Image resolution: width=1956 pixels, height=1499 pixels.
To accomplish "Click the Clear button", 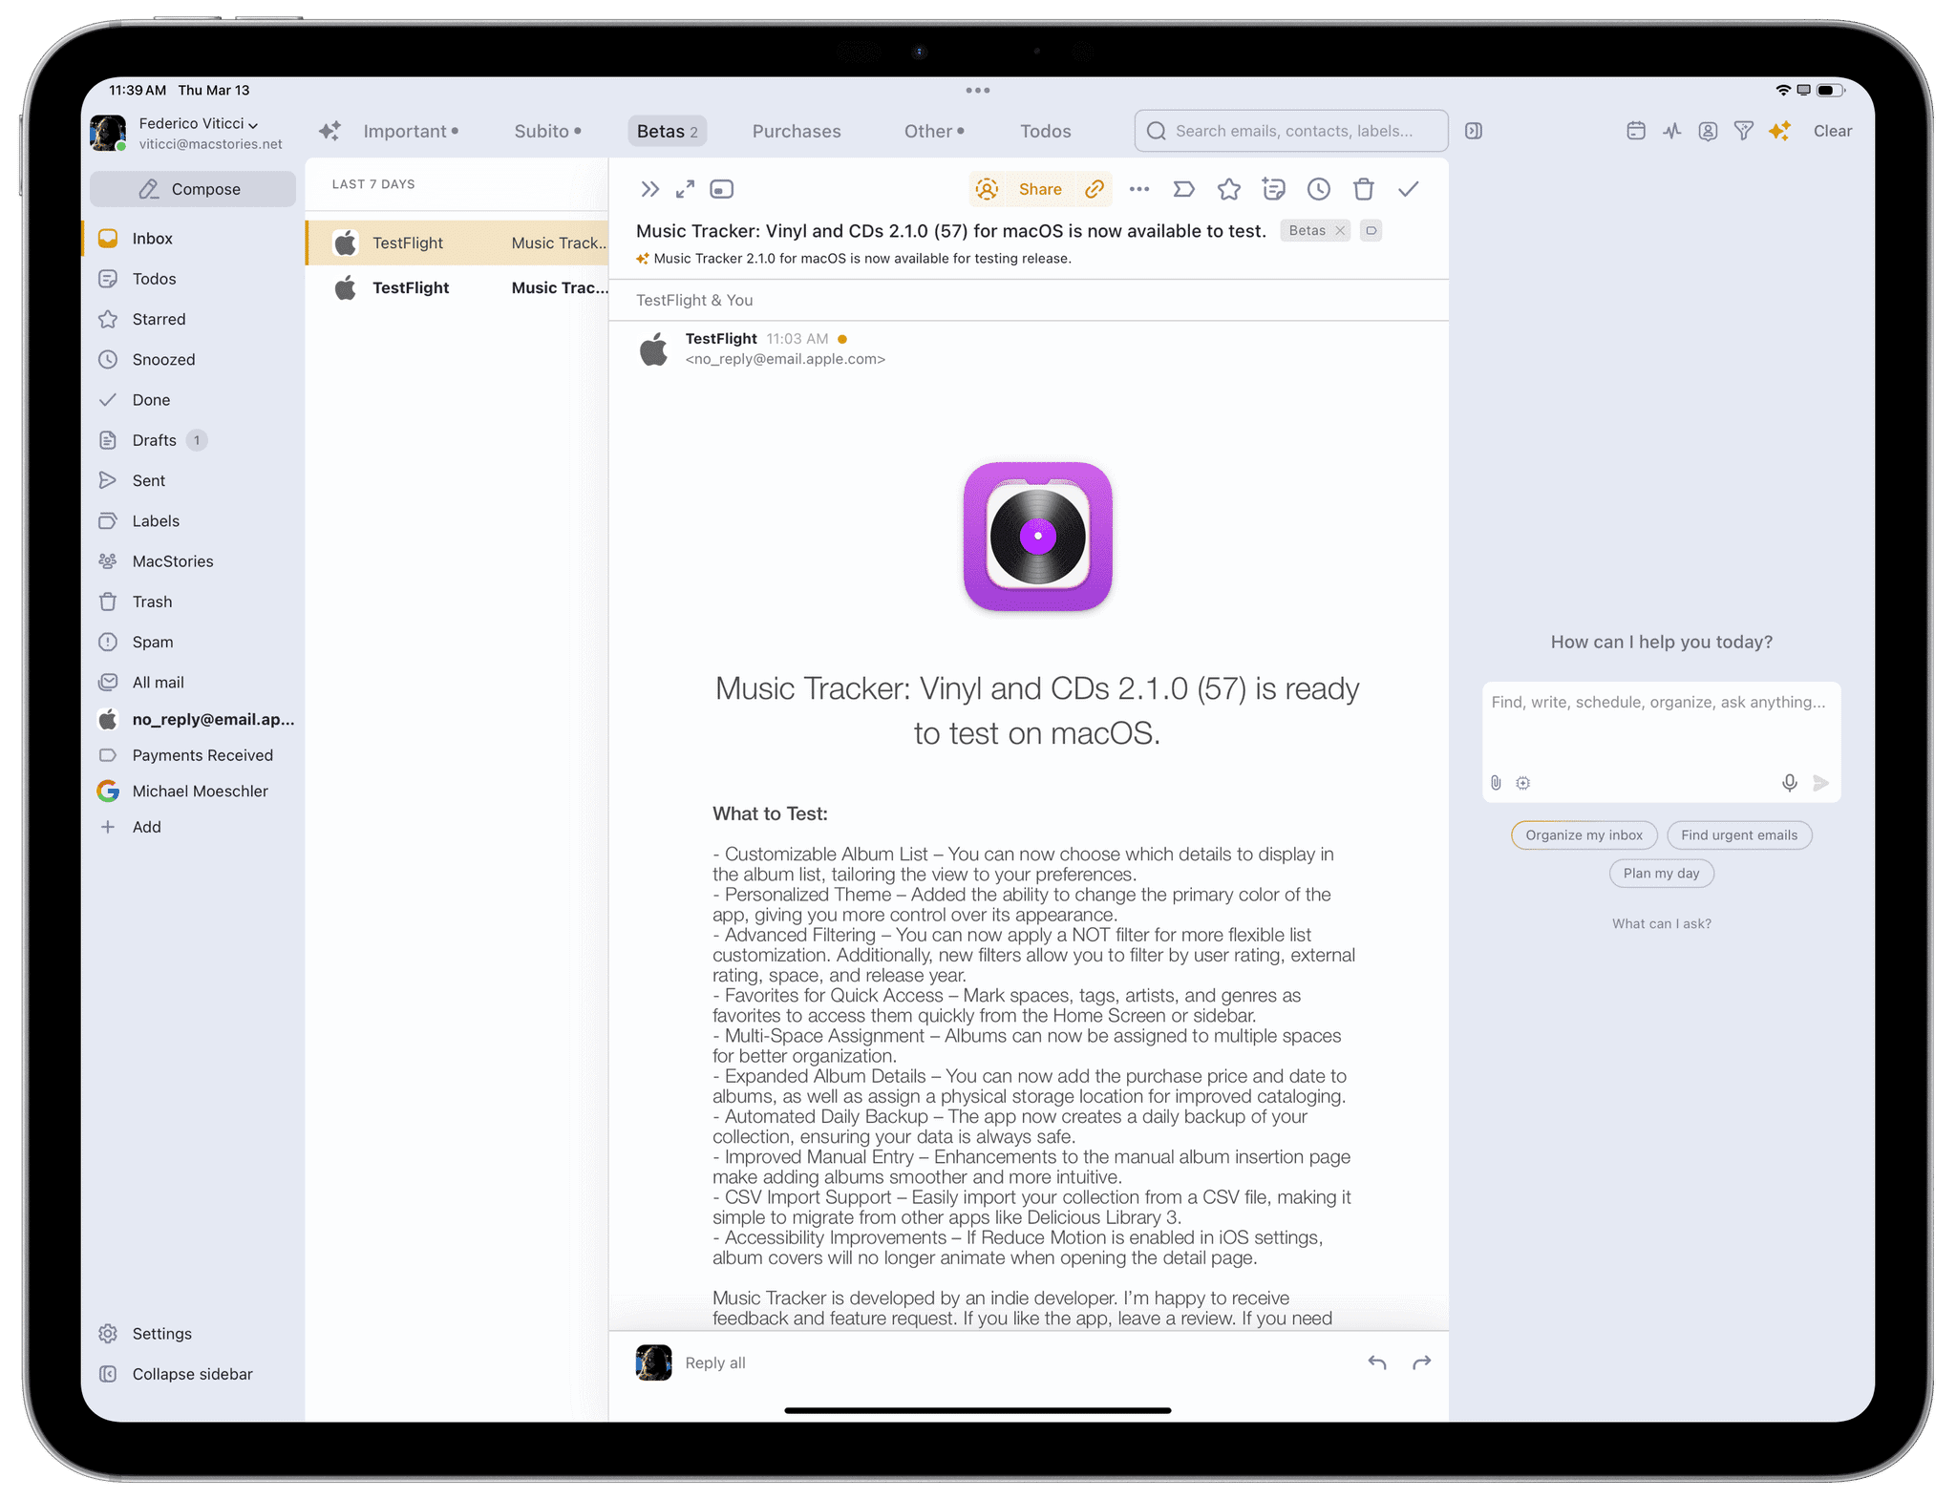I will [1833, 131].
